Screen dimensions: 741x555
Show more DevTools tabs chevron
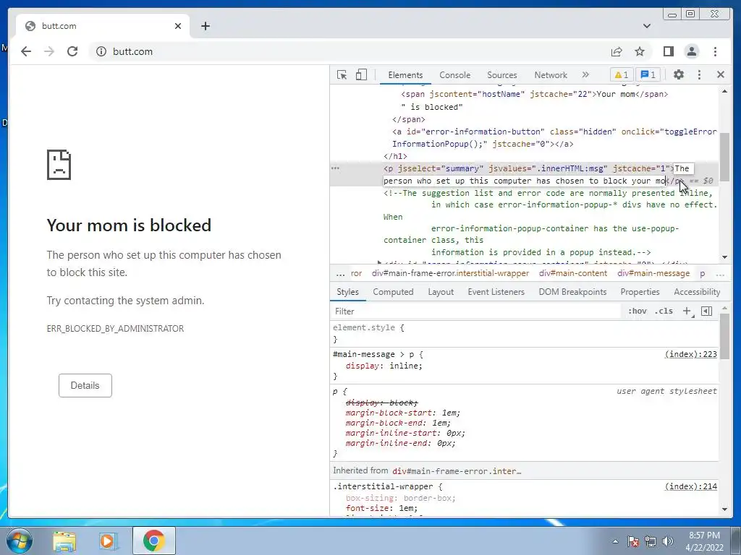pyautogui.click(x=585, y=74)
